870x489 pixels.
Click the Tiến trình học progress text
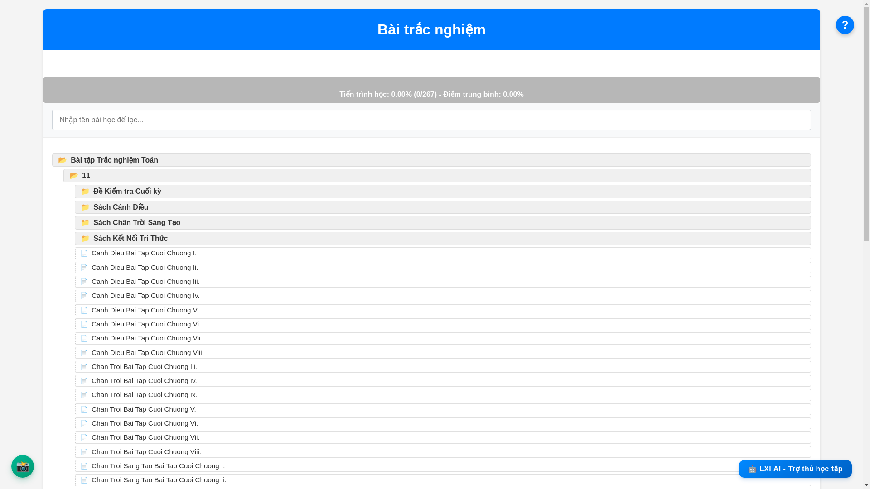point(431,95)
